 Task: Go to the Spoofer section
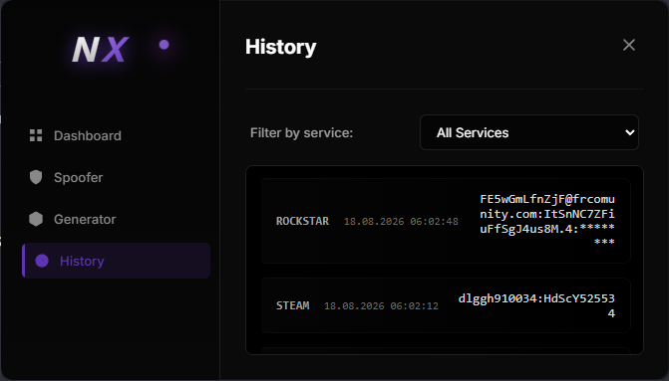116,177
